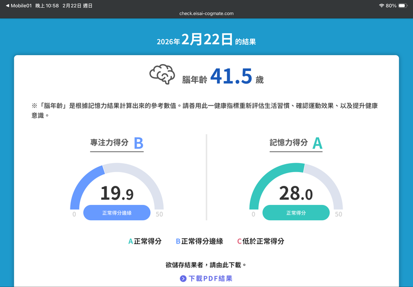Click the legend entry B正常得分邊緣
The image size is (413, 287).
coord(200,241)
